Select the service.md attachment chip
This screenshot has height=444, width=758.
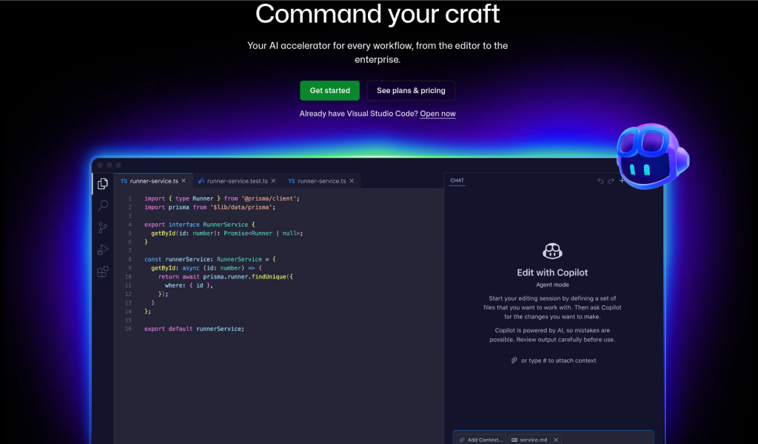coord(535,440)
